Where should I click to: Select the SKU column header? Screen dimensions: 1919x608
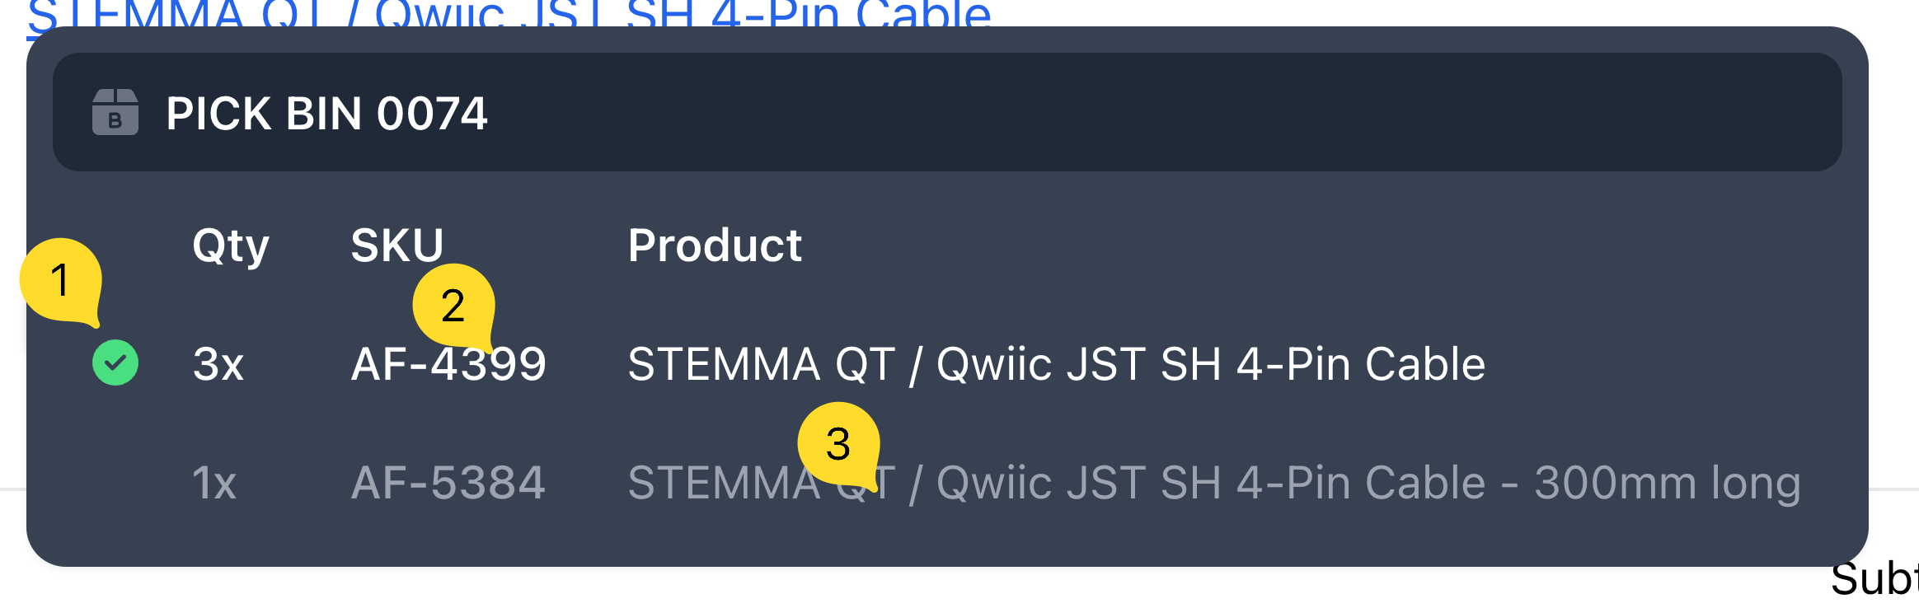click(396, 246)
